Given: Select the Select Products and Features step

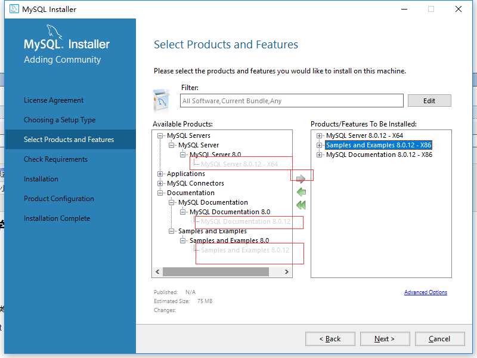Looking at the screenshot, I should pos(70,140).
